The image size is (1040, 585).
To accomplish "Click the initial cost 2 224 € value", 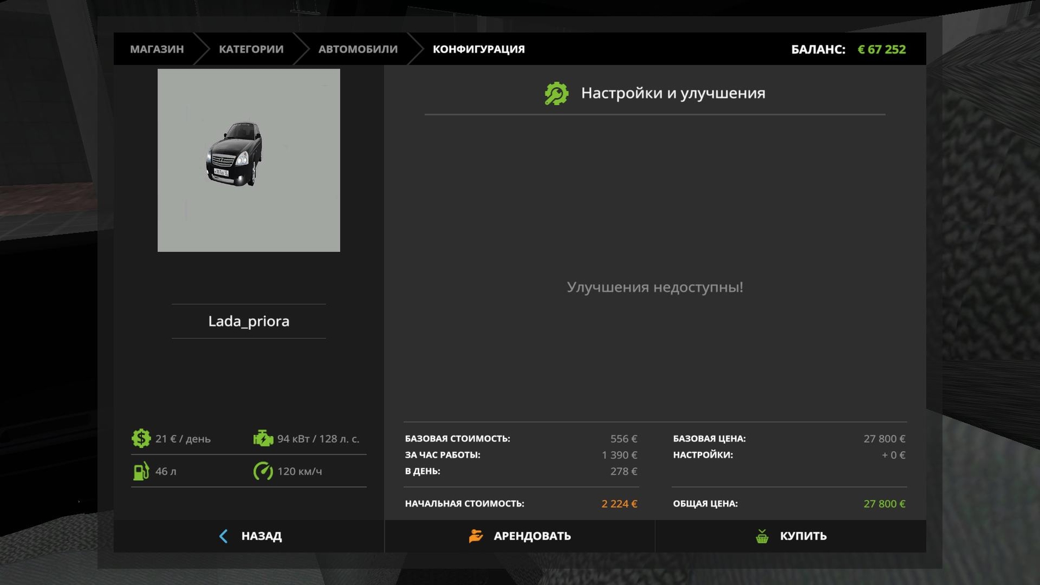I will tap(619, 504).
